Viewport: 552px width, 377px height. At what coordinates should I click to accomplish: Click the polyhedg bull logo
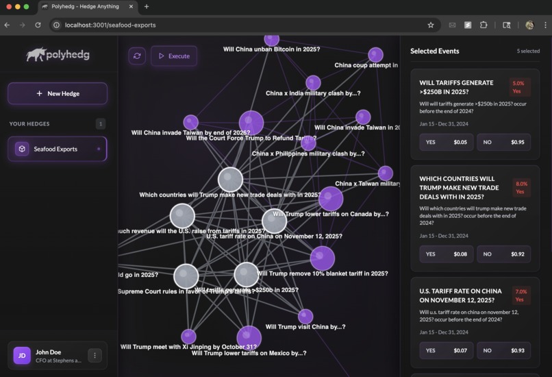(x=58, y=55)
